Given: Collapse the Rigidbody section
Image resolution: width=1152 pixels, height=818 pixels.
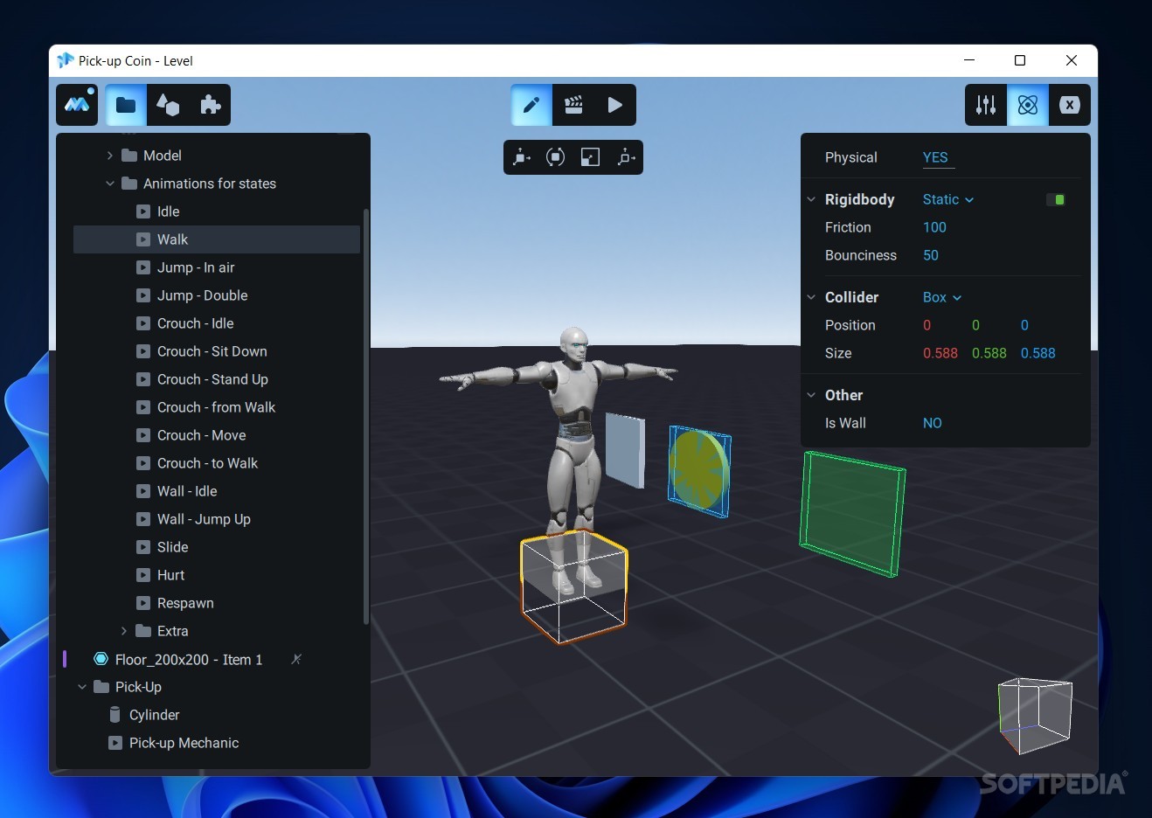Looking at the screenshot, I should point(811,199).
